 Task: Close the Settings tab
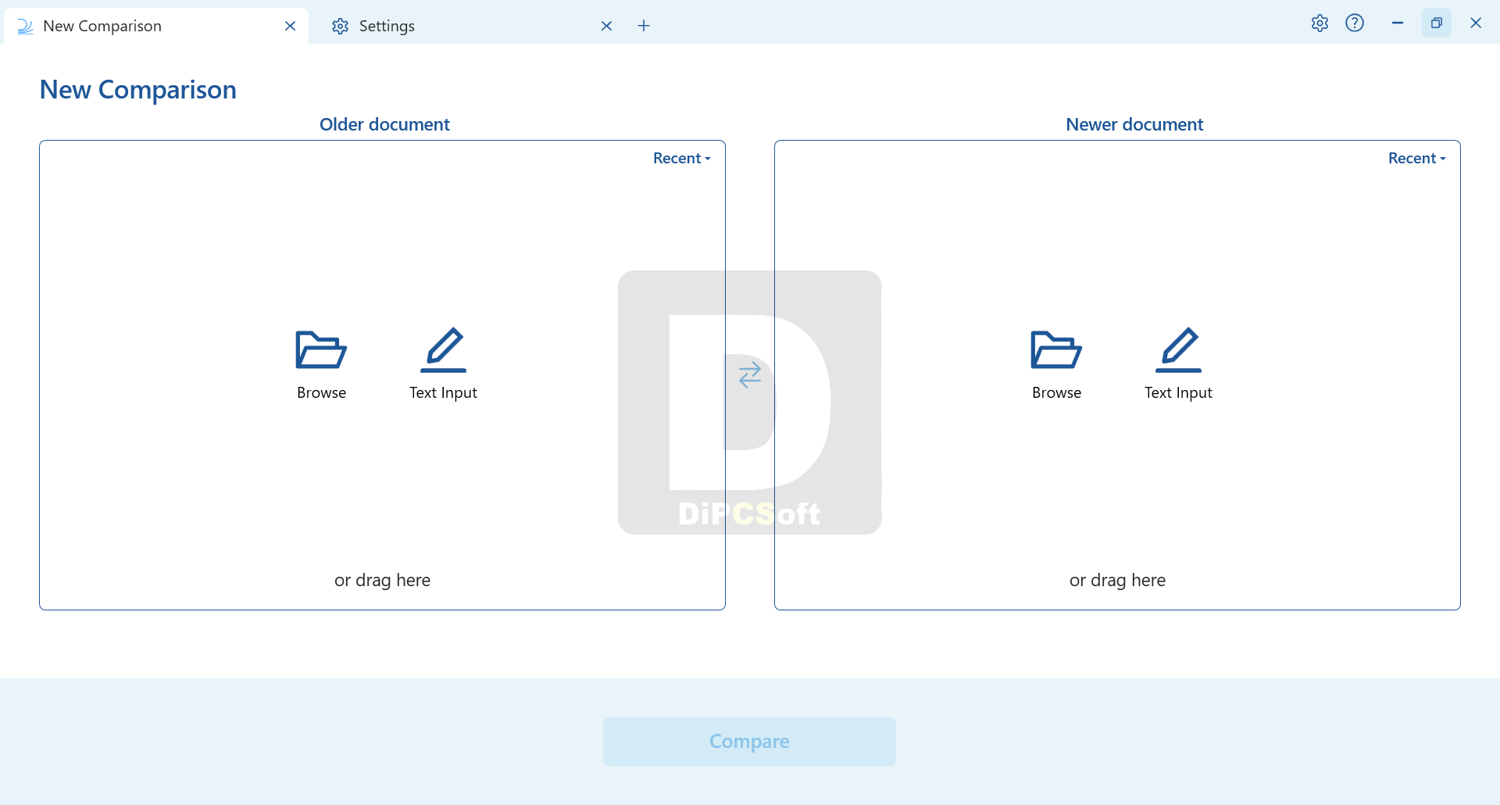[606, 26]
